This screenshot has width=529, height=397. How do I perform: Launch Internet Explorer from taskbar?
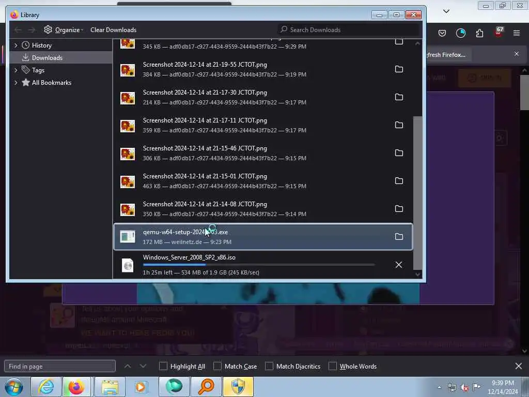click(45, 387)
